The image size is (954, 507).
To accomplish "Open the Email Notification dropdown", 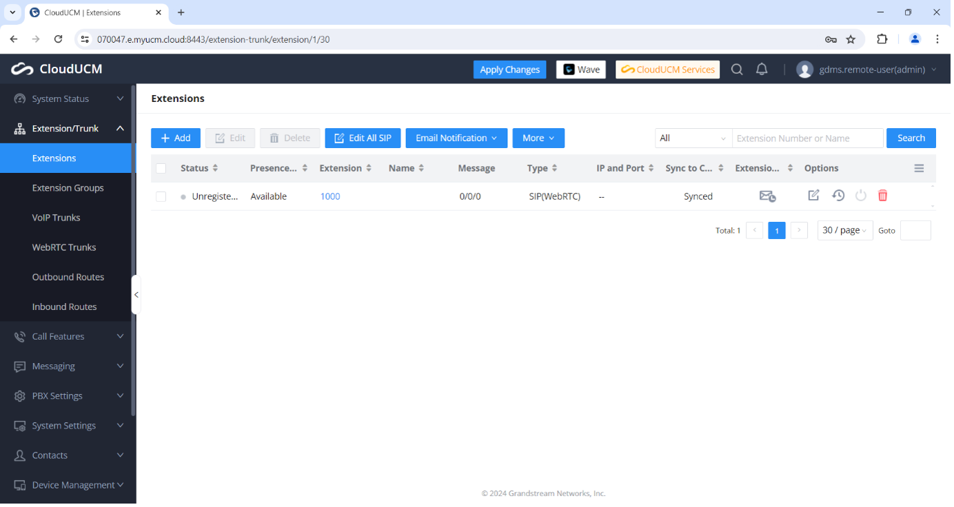I will tap(456, 138).
